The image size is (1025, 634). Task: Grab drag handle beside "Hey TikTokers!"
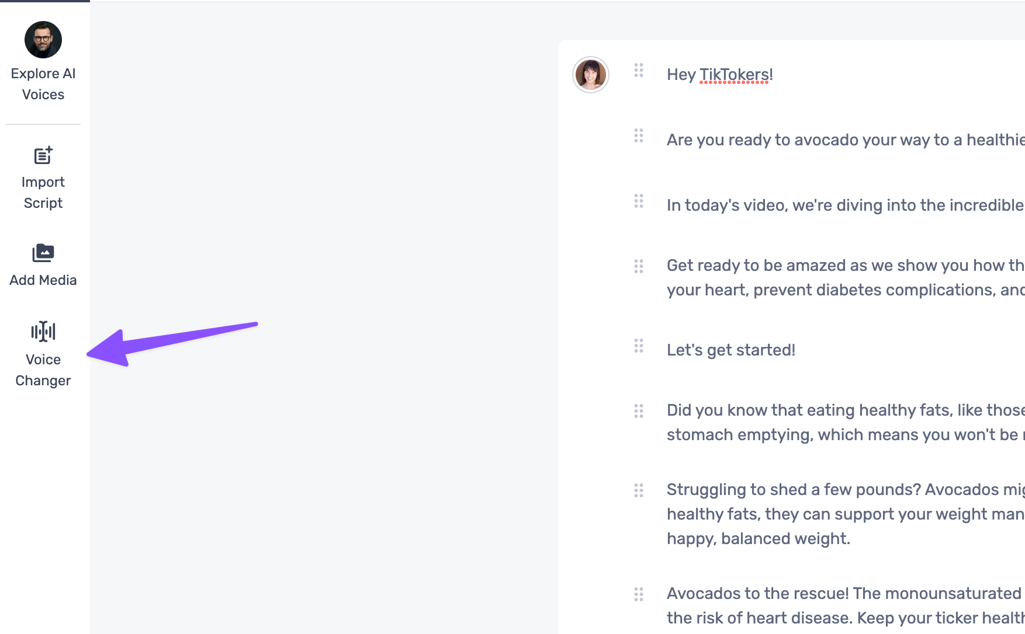coord(639,71)
